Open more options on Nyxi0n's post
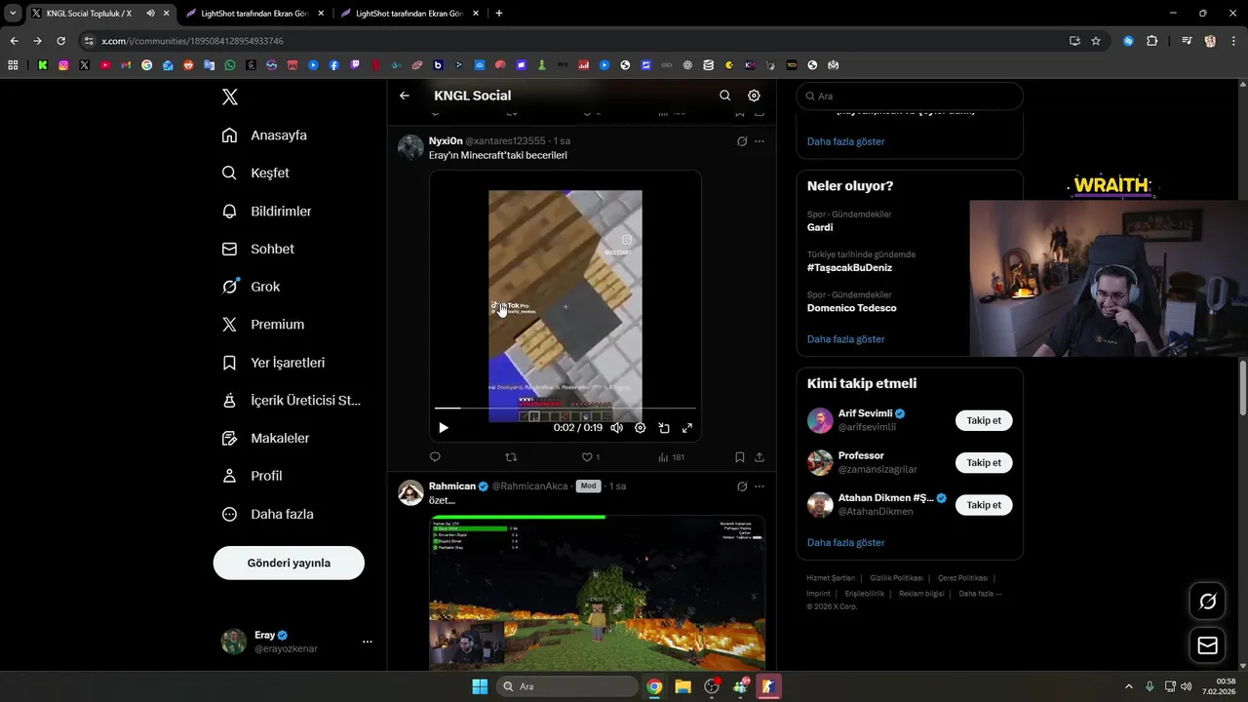Image resolution: width=1248 pixels, height=702 pixels. pyautogui.click(x=760, y=141)
